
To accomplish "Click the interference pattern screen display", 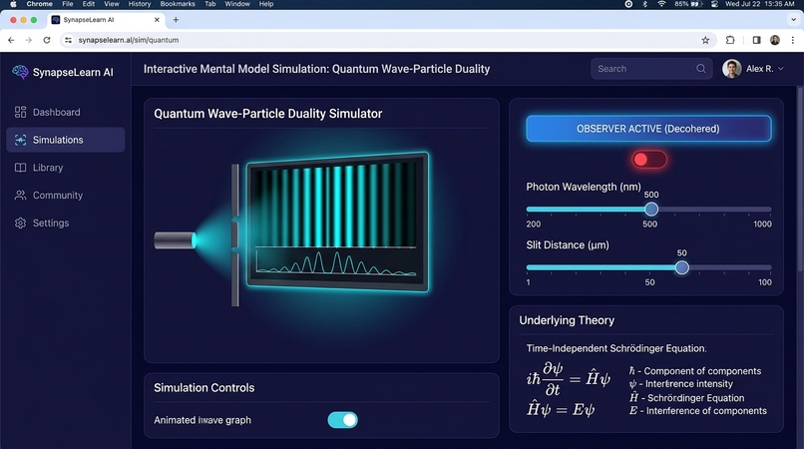I will [x=338, y=222].
